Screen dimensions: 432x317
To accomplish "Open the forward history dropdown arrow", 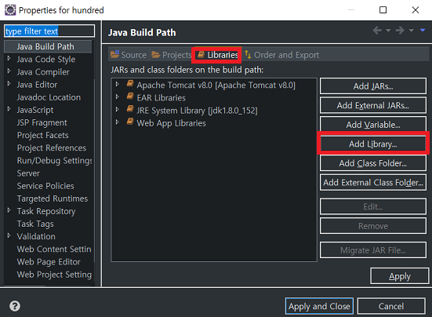I will pos(411,31).
